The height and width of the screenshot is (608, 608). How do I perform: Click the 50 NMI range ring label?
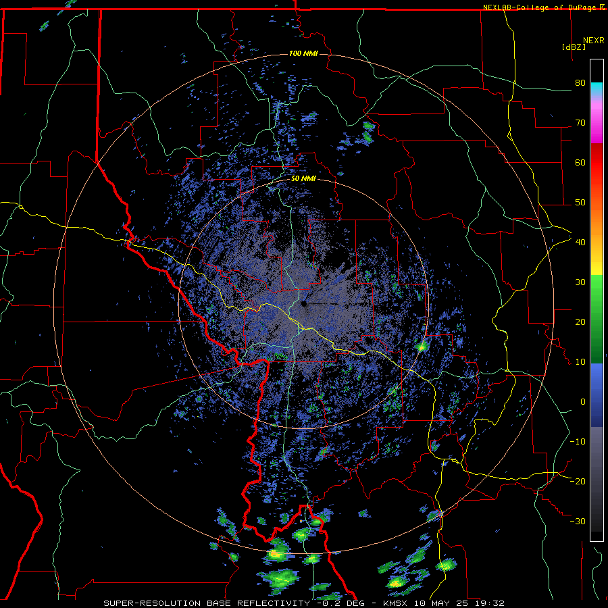303,179
